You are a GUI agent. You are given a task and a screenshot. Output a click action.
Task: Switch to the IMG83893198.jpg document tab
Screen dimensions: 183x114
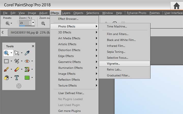point(29,33)
